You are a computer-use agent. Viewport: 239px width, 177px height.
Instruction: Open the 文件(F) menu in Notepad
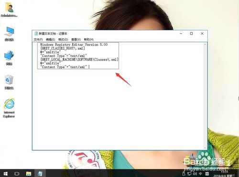click(38, 39)
